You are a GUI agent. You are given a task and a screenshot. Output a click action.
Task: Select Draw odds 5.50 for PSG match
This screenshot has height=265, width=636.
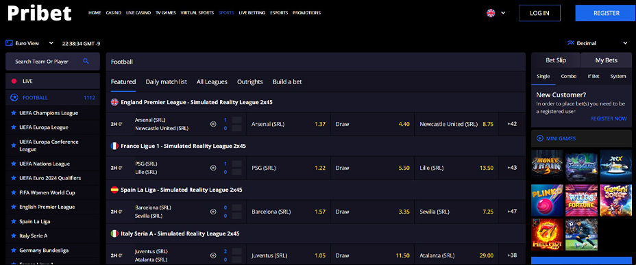pyautogui.click(x=372, y=168)
